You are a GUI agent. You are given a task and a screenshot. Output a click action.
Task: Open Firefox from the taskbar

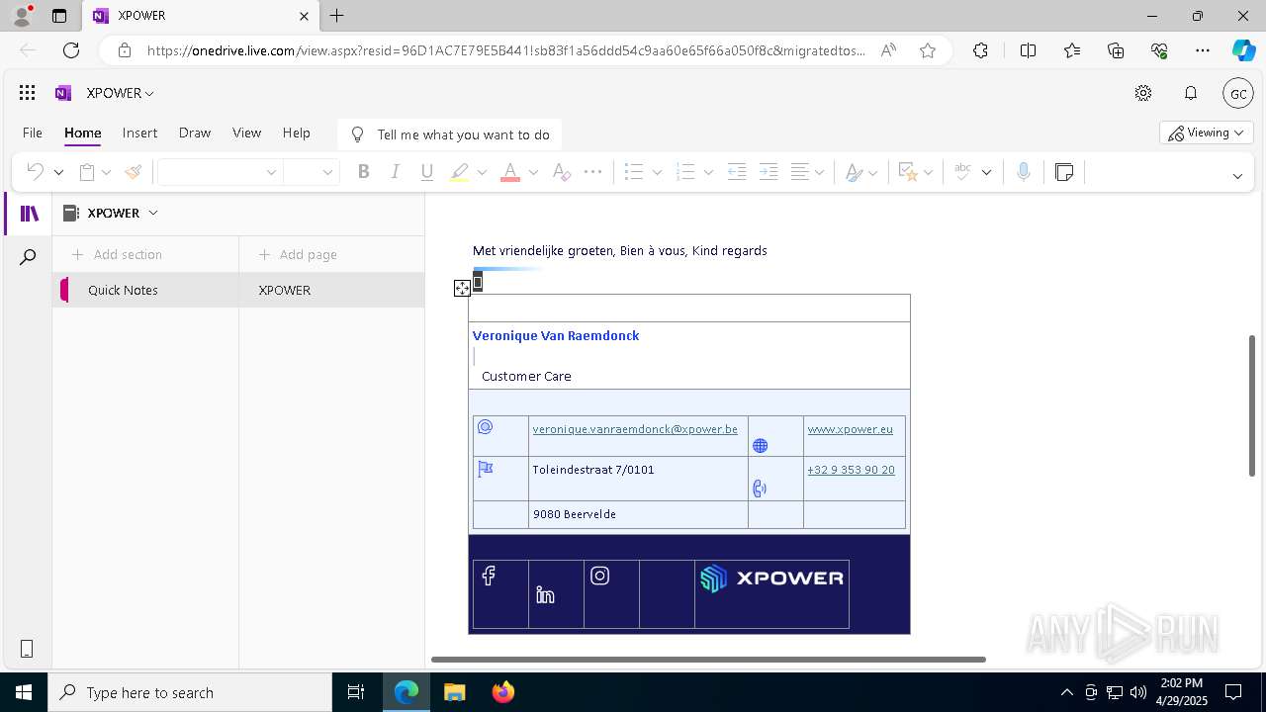(503, 692)
